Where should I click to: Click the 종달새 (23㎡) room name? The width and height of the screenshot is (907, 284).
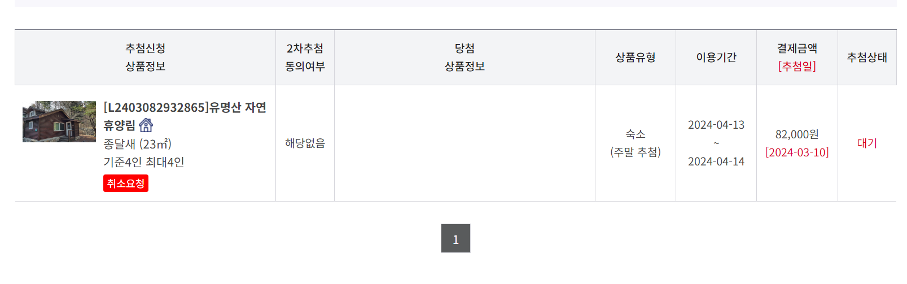click(137, 144)
